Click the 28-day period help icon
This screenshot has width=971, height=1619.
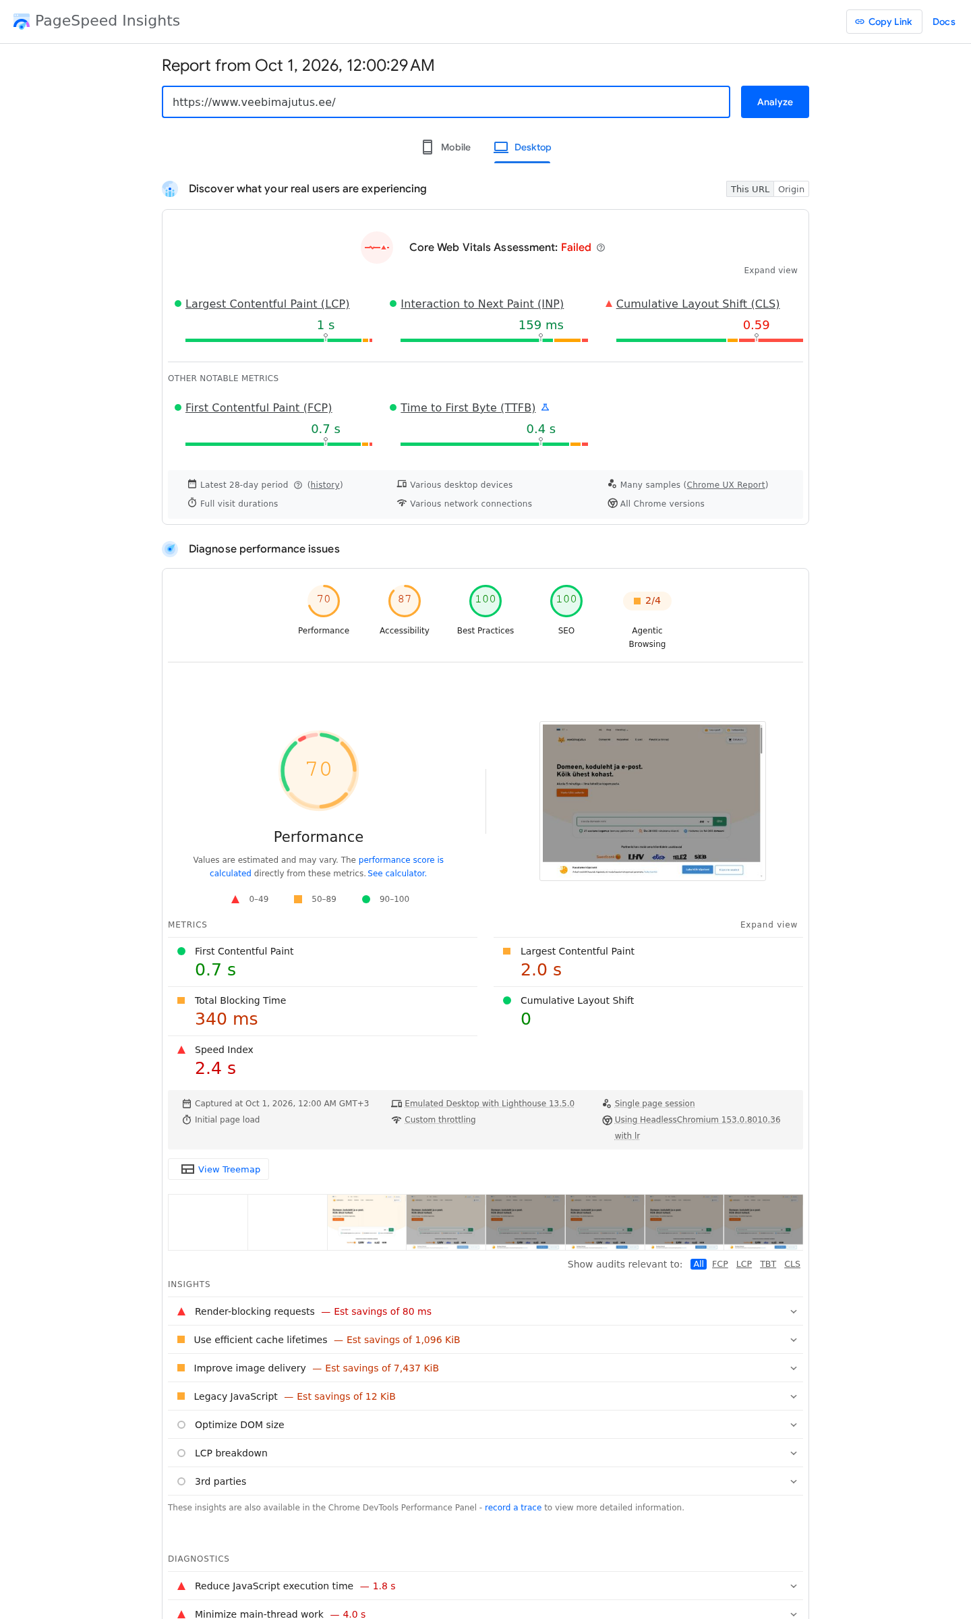pos(298,485)
